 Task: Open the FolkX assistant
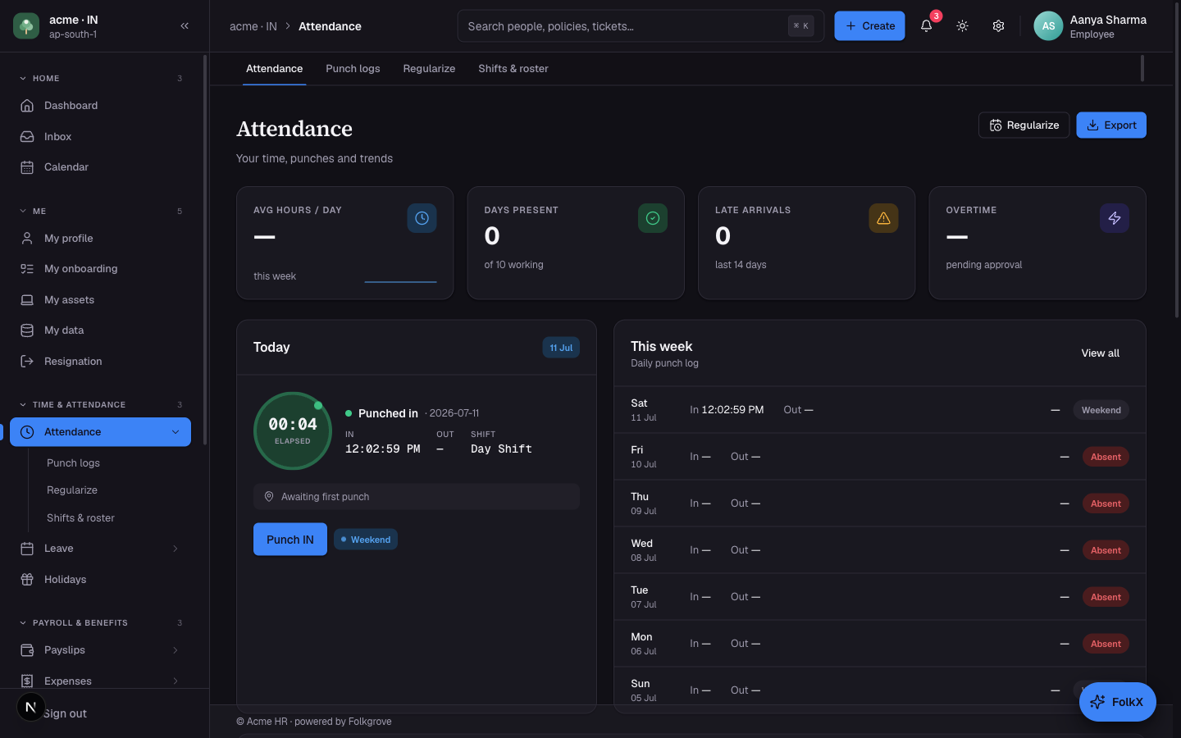click(1118, 702)
